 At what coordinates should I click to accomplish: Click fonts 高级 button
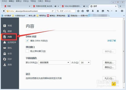pos(109,63)
